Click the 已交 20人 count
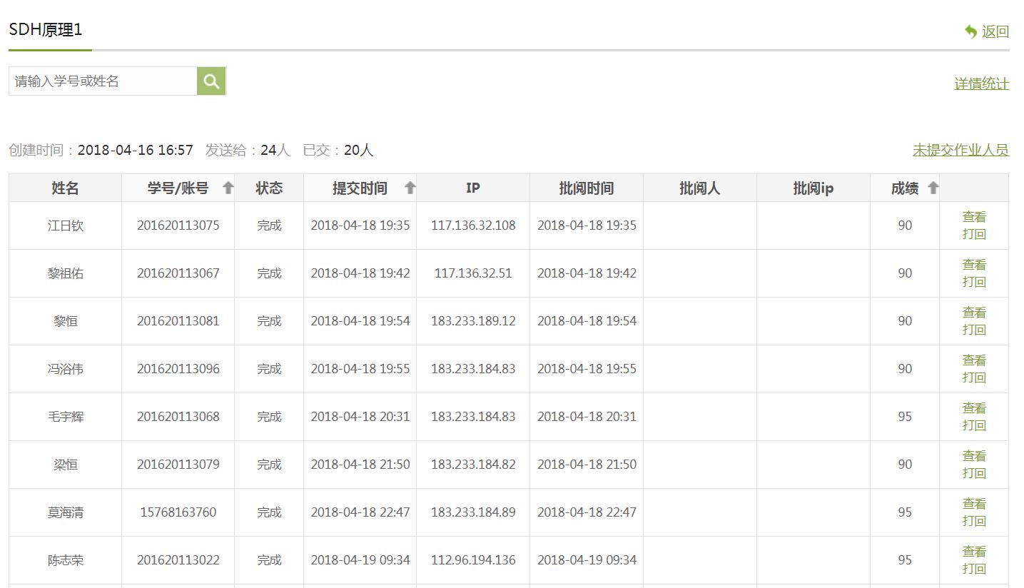 coord(338,150)
